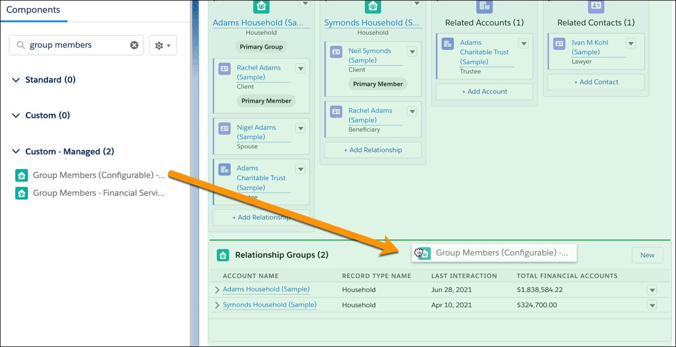Open dropdown for Ivan M Kohl contact

(x=631, y=43)
